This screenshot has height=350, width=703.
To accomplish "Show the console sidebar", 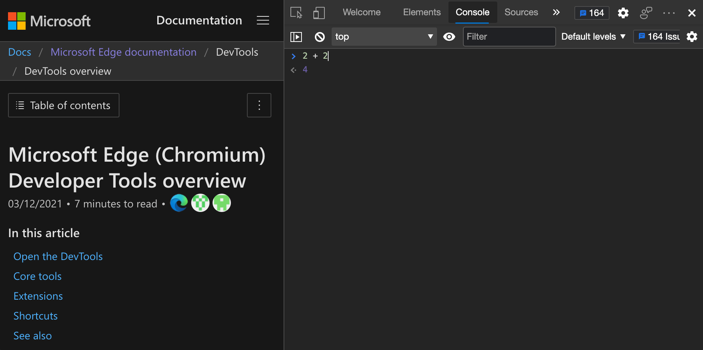I will [296, 37].
